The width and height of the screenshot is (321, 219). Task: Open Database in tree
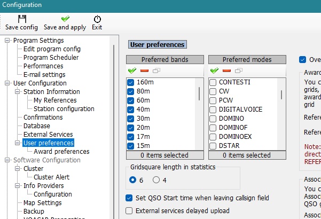coord(37,126)
